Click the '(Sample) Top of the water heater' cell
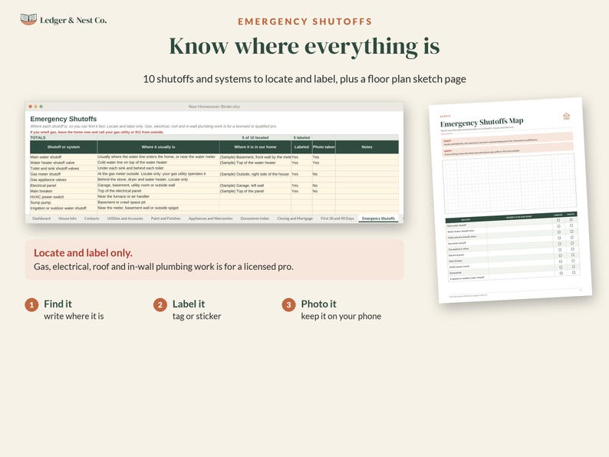This screenshot has height=457, width=609. pyautogui.click(x=255, y=163)
